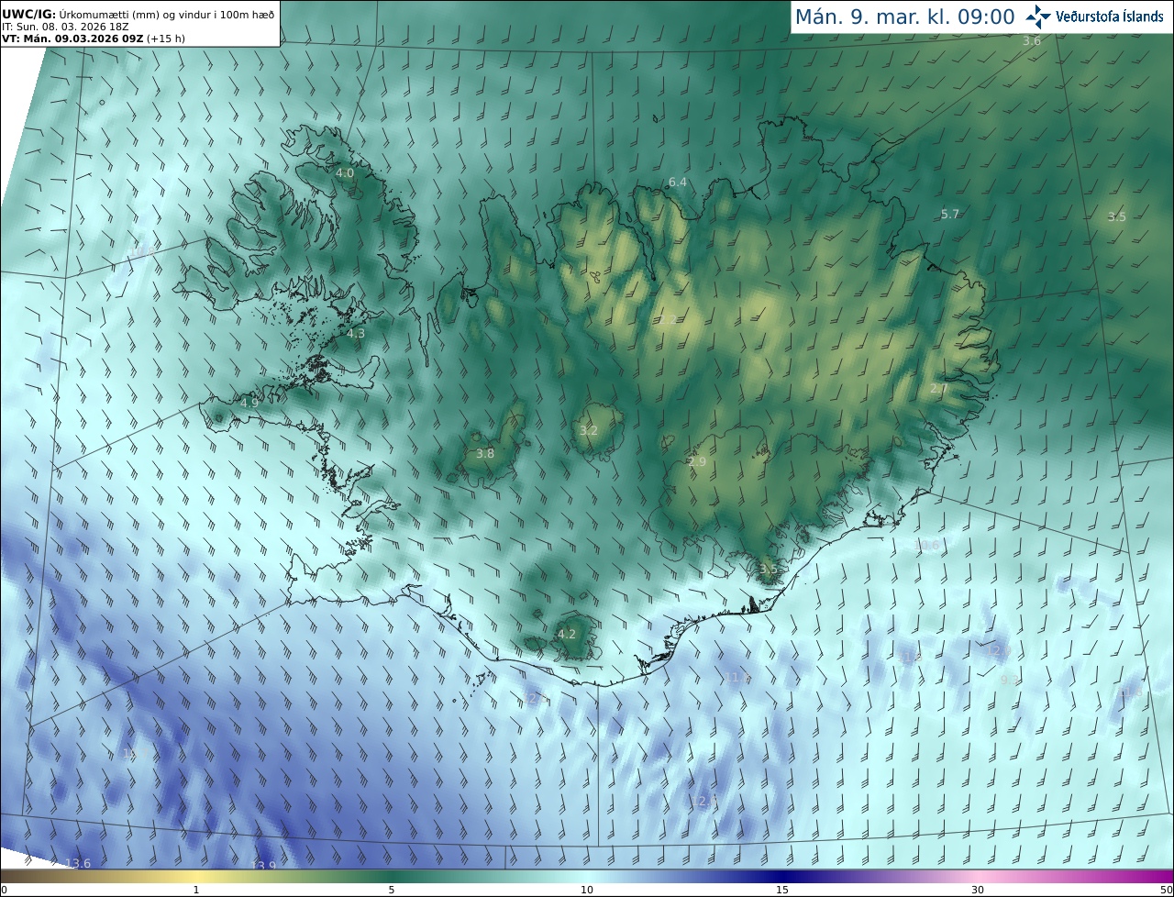The width and height of the screenshot is (1174, 897).
Task: Click the '50' label on the color scale
Action: click(x=1166, y=890)
